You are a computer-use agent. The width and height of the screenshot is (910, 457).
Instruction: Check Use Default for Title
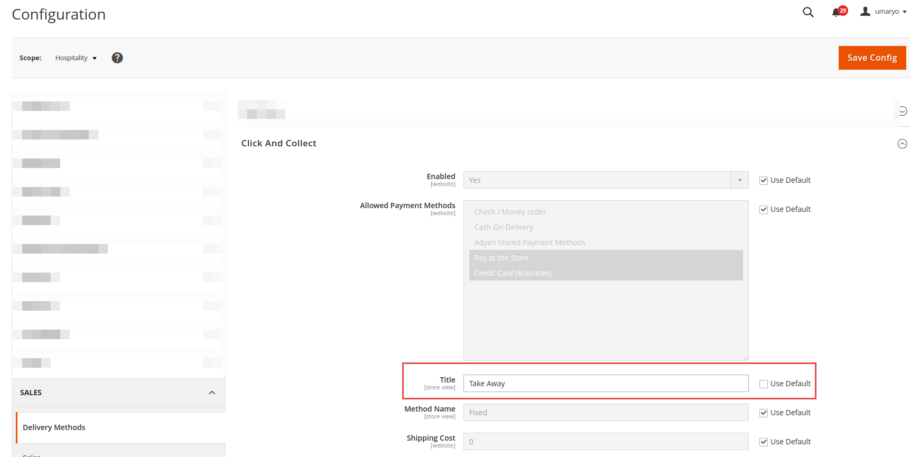[764, 384]
